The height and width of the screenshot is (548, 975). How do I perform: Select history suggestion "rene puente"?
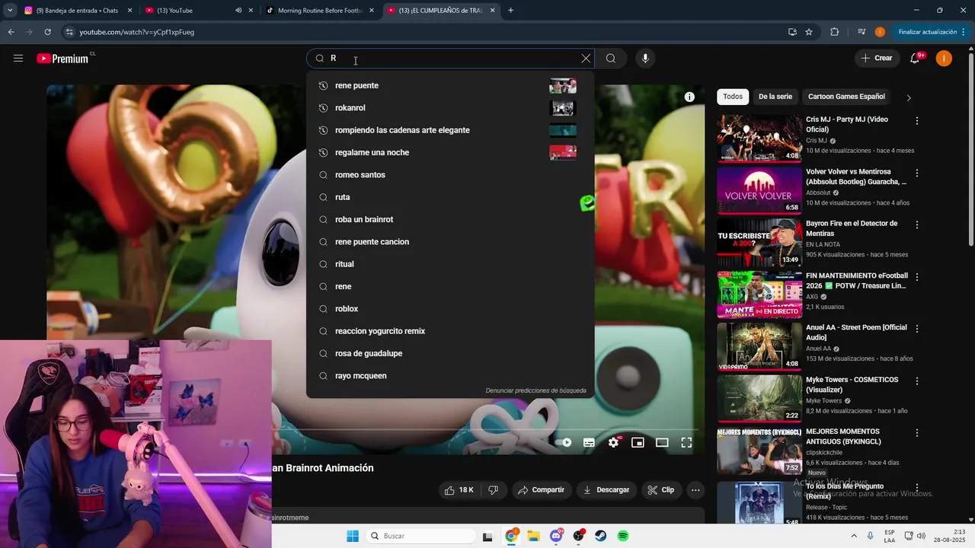click(450, 85)
